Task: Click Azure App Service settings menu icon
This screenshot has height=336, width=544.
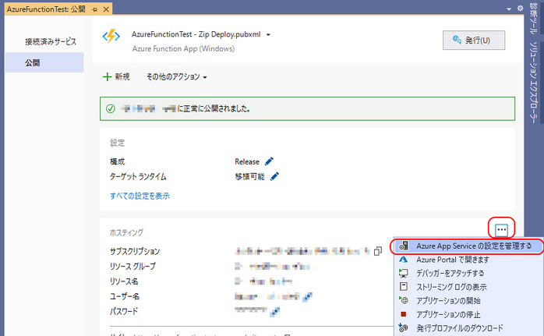Action: tap(404, 246)
